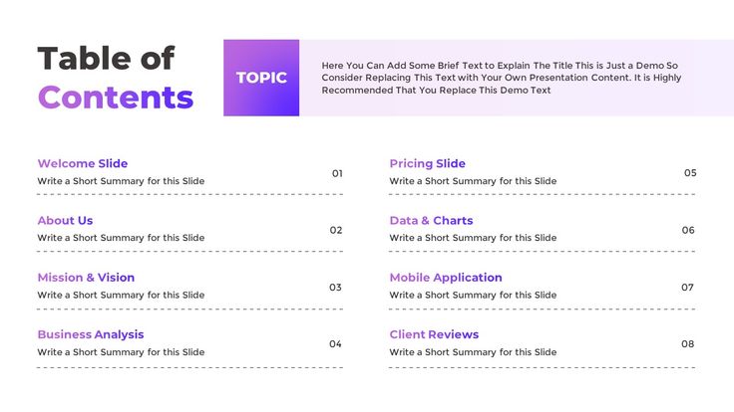734x412 pixels.
Task: Click page number 04
Action: point(335,344)
